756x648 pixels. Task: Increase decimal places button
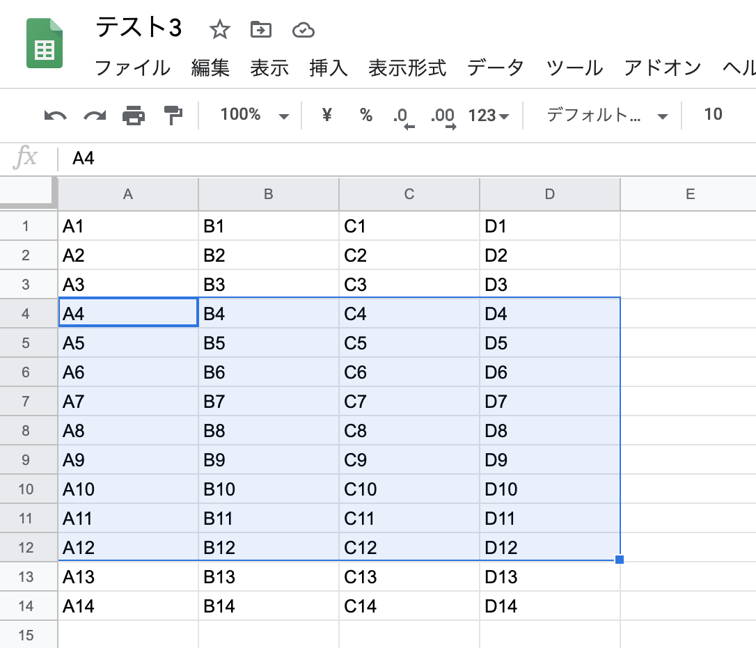pos(443,116)
